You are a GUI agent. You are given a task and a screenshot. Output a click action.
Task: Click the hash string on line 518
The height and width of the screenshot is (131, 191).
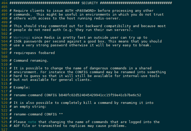[x=100, y=95]
